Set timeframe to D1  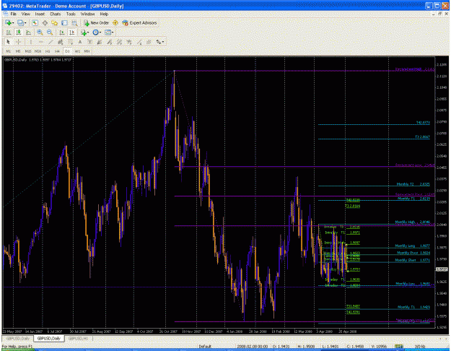[67, 51]
